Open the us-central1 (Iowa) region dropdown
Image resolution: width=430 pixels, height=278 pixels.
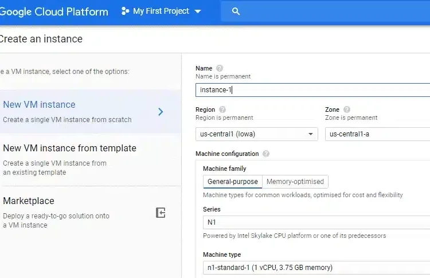(x=257, y=134)
